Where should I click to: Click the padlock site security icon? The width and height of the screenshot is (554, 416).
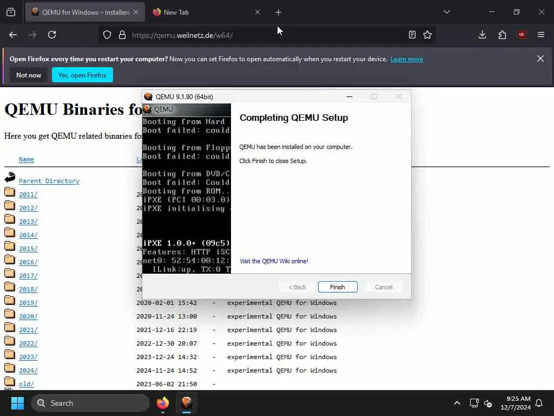pos(122,35)
